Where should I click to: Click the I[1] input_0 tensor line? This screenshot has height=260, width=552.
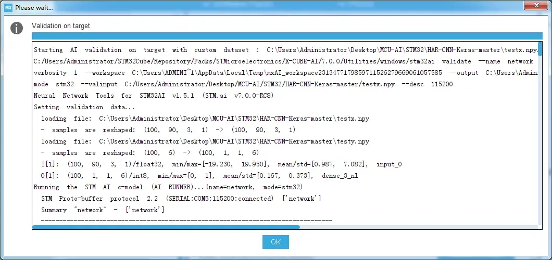(x=221, y=164)
